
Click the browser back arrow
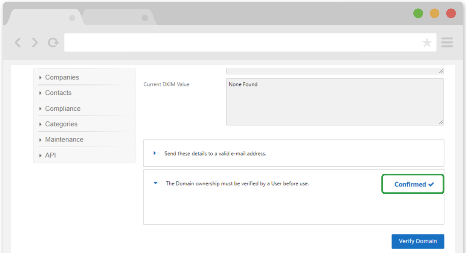coord(18,42)
